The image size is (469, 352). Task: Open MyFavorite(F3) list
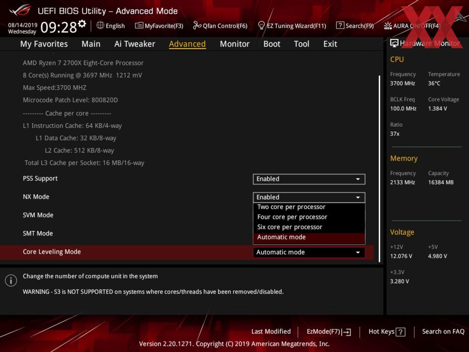tap(159, 26)
